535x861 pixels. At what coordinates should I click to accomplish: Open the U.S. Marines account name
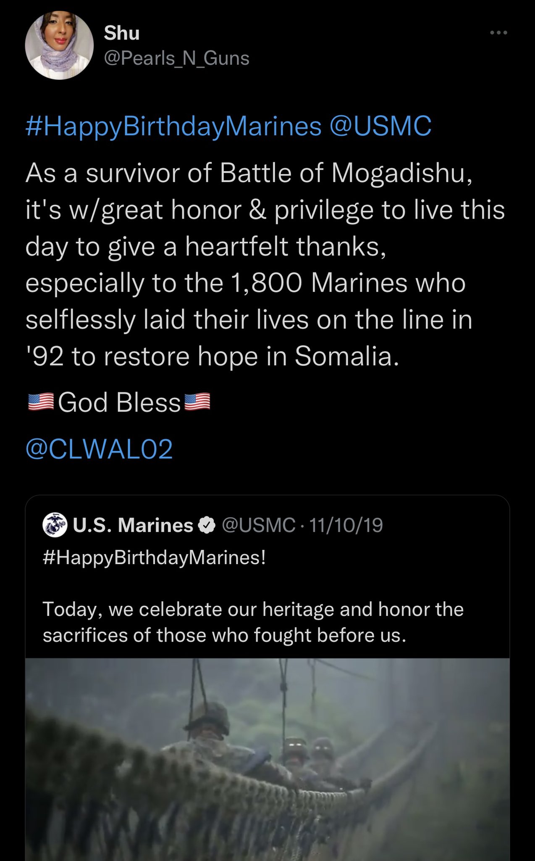[x=133, y=525]
